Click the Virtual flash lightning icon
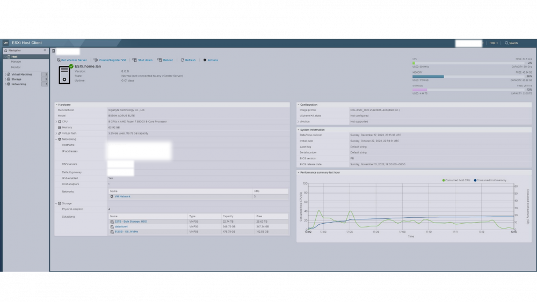Screen dimensions: 537x302 pyautogui.click(x=60, y=134)
